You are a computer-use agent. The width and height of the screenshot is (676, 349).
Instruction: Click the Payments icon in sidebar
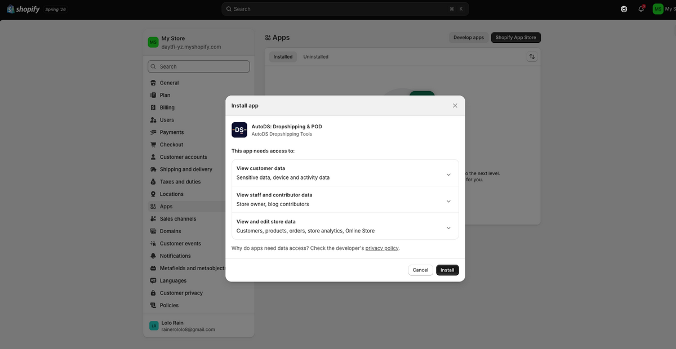click(153, 132)
